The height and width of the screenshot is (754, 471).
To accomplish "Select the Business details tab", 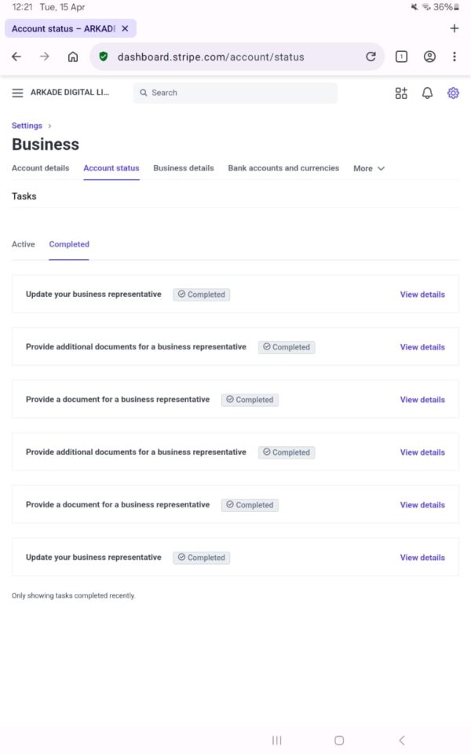I will pyautogui.click(x=184, y=168).
